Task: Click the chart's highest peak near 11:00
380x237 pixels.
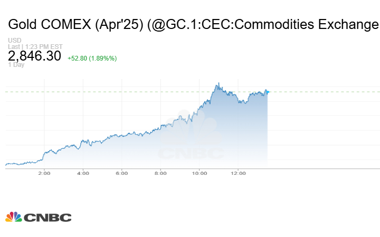Action: click(x=217, y=83)
